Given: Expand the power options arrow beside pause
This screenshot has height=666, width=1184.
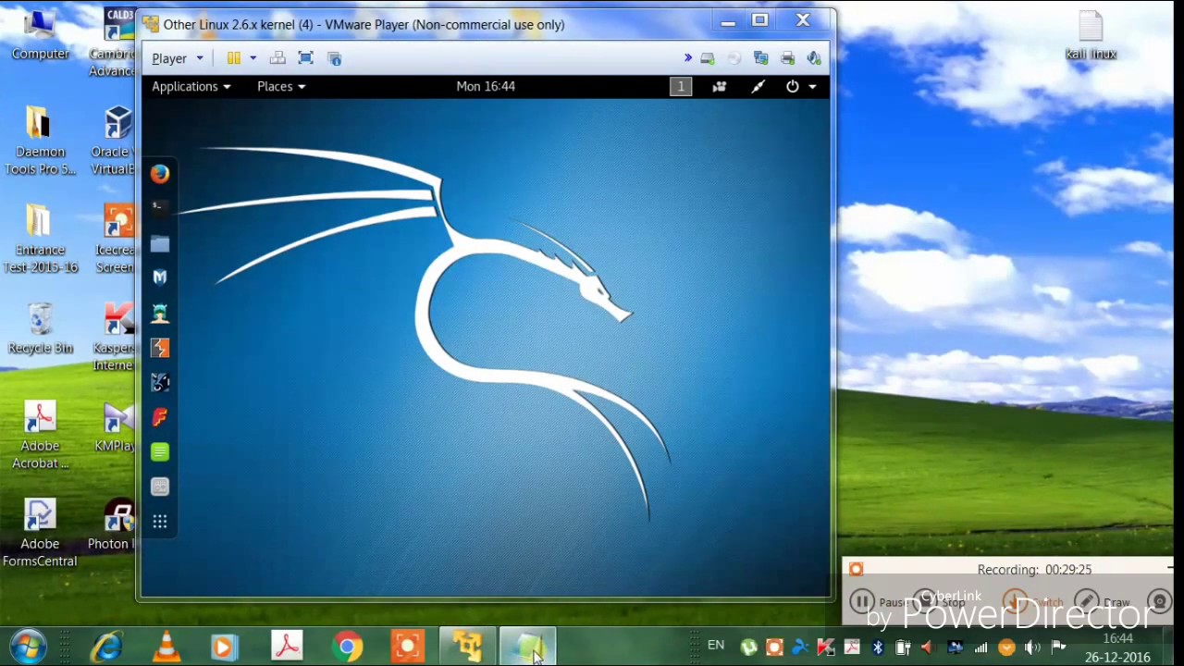Looking at the screenshot, I should click(253, 58).
